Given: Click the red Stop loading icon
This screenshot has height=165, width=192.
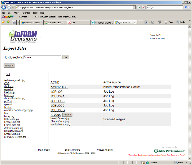Looking at the screenshot, I should pos(143,7).
